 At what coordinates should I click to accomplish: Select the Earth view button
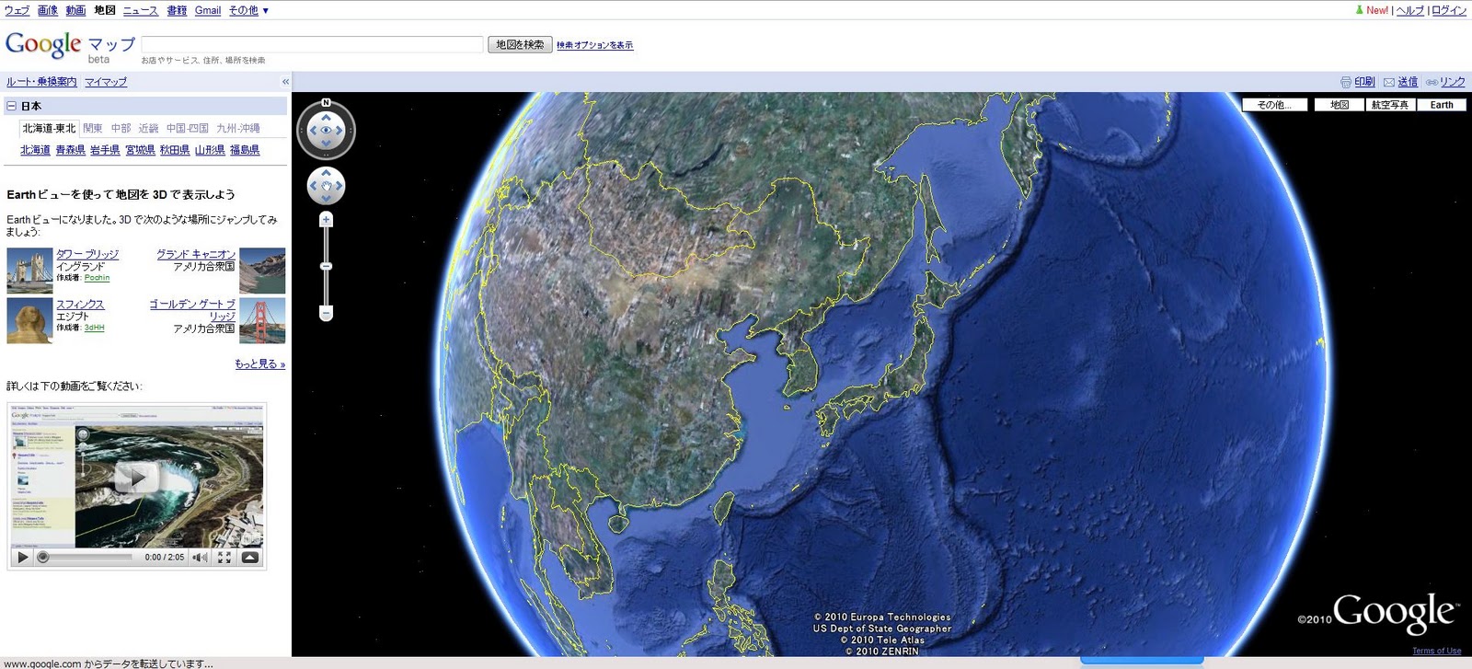pos(1442,105)
